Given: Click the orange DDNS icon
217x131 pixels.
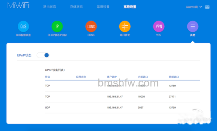Looking at the screenshot, I should [91, 26].
